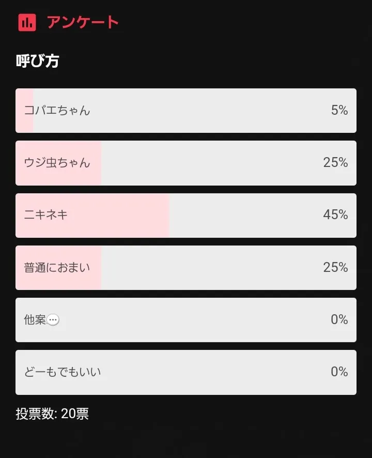Choose the ニキネキ answer label
The width and height of the screenshot is (372, 458).
(x=46, y=215)
